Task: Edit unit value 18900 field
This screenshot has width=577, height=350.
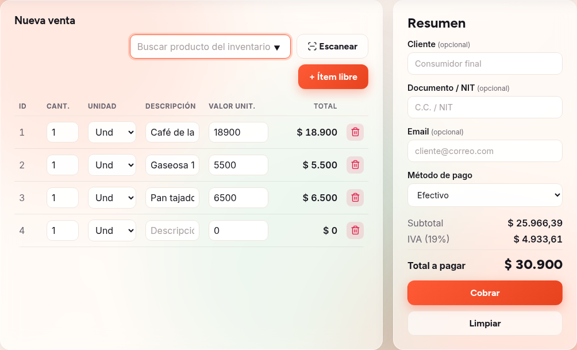Action: pyautogui.click(x=239, y=132)
